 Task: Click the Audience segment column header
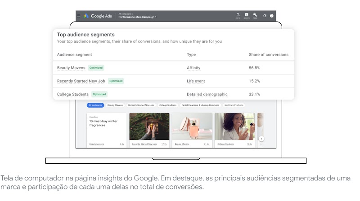[74, 54]
